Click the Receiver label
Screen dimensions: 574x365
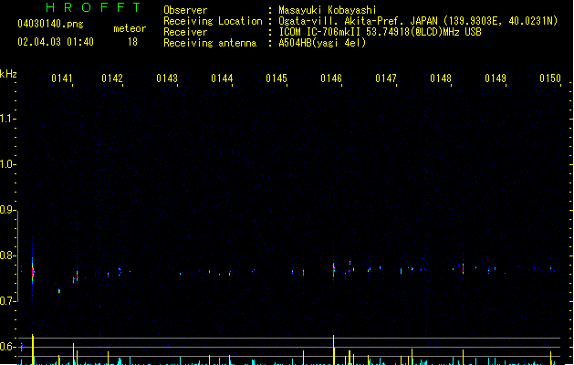point(185,32)
